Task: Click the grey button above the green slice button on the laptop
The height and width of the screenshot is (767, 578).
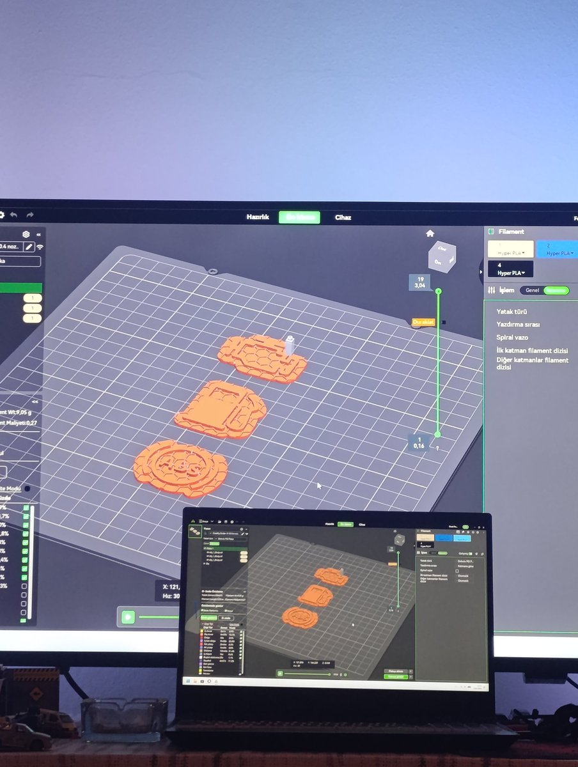Action: (396, 671)
